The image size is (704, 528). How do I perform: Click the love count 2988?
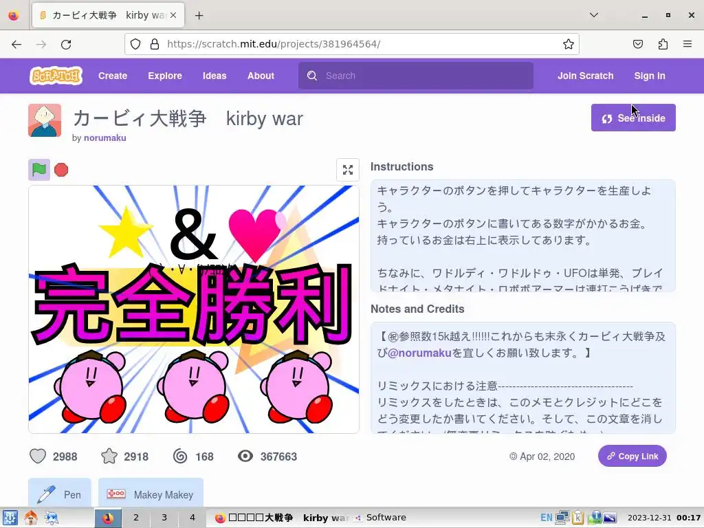pos(65,456)
